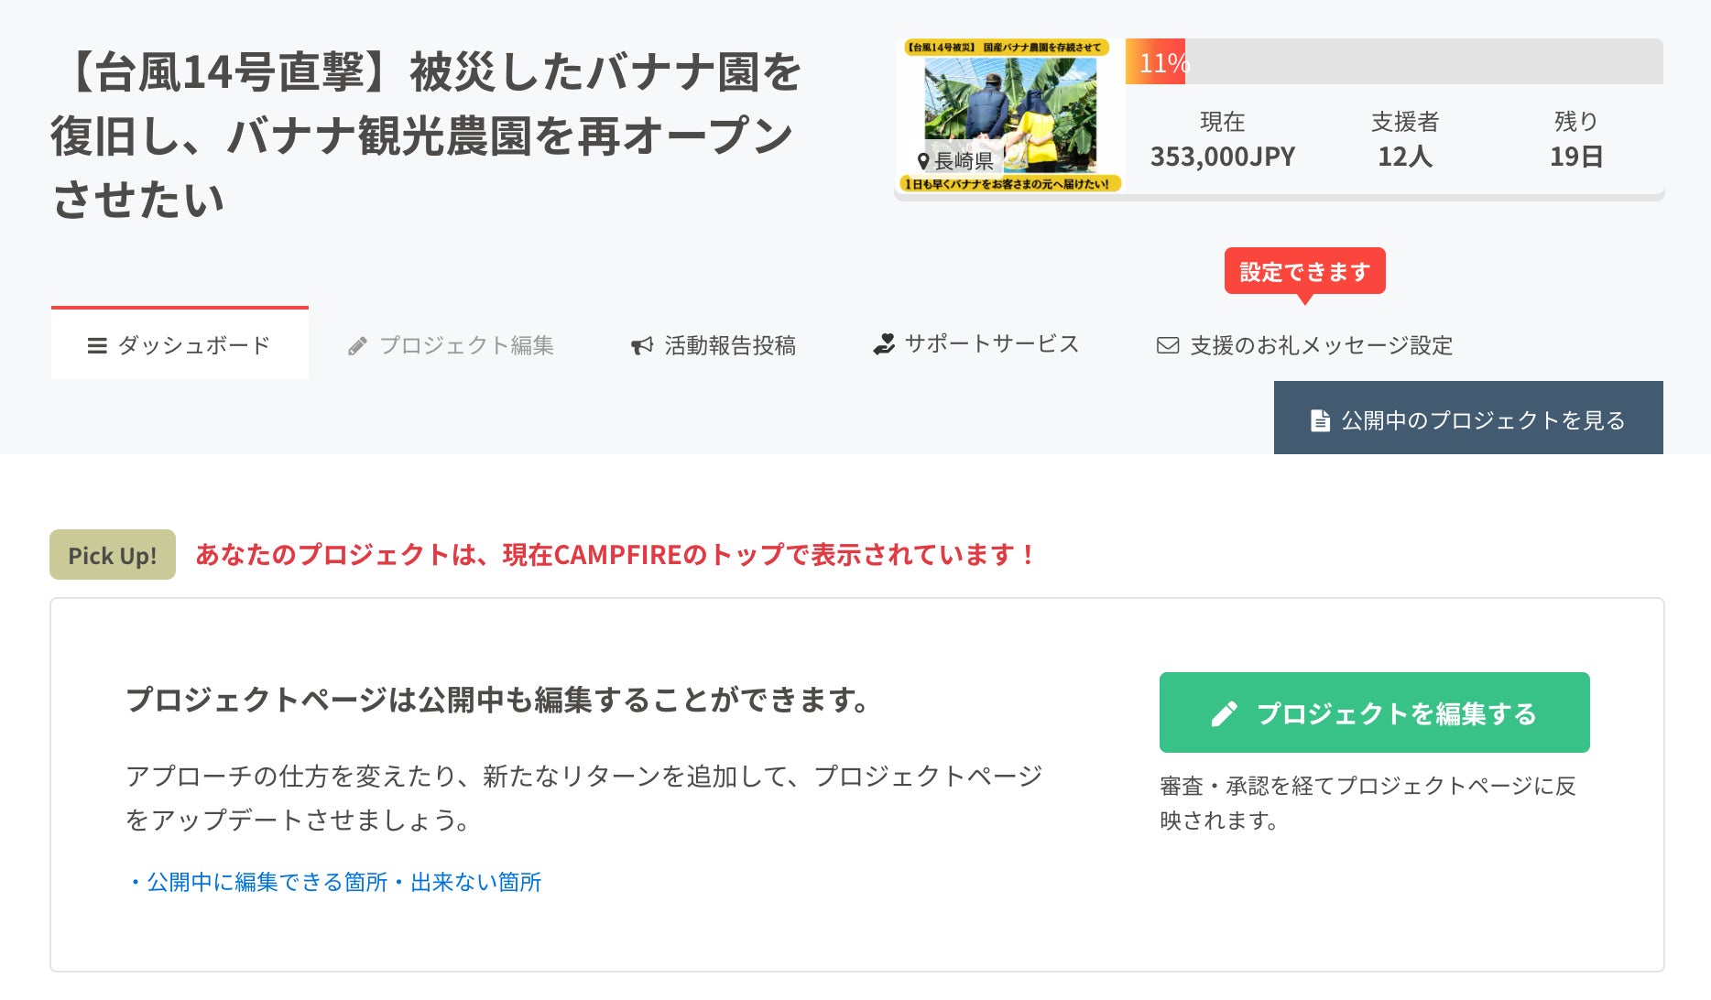Click the envelope icon for thank-you messages
Image resolution: width=1711 pixels, height=1000 pixels.
(1168, 345)
